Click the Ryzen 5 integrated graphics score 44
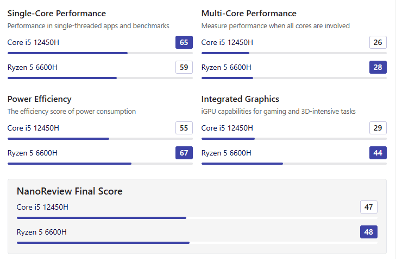This screenshot has height=259, width=396. point(378,153)
